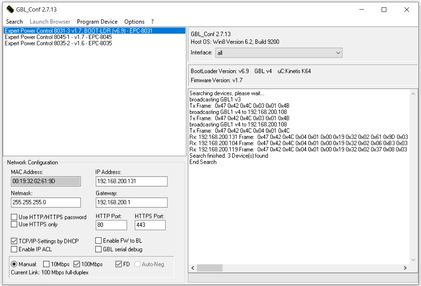Enable GBL serial debug checkbox
Screen dimensions: 421x286
click(x=99, y=249)
